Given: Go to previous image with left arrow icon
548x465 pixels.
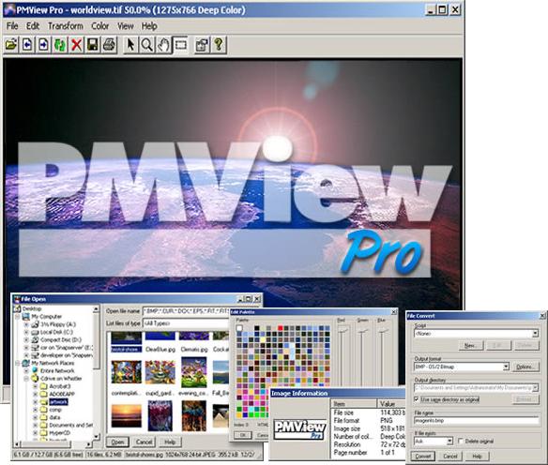Looking at the screenshot, I should point(27,45).
